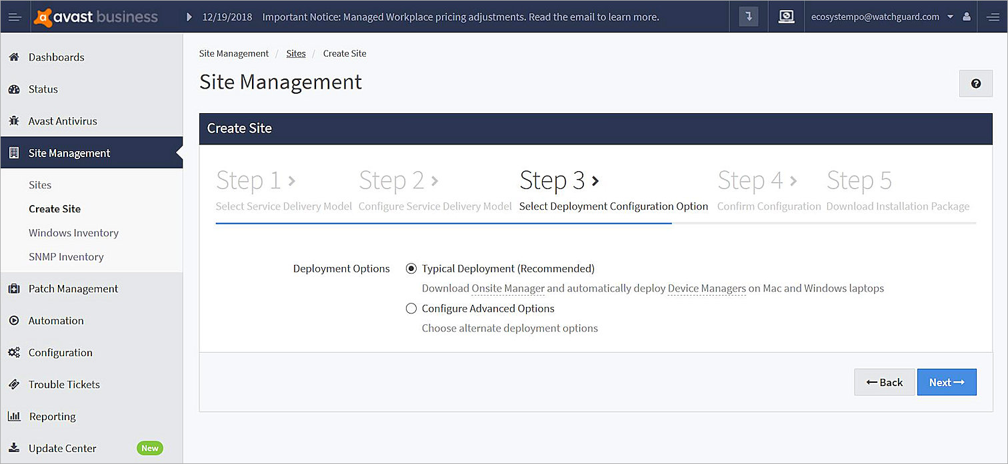Viewport: 1008px width, 464px height.
Task: Click the help question mark icon
Action: point(975,84)
